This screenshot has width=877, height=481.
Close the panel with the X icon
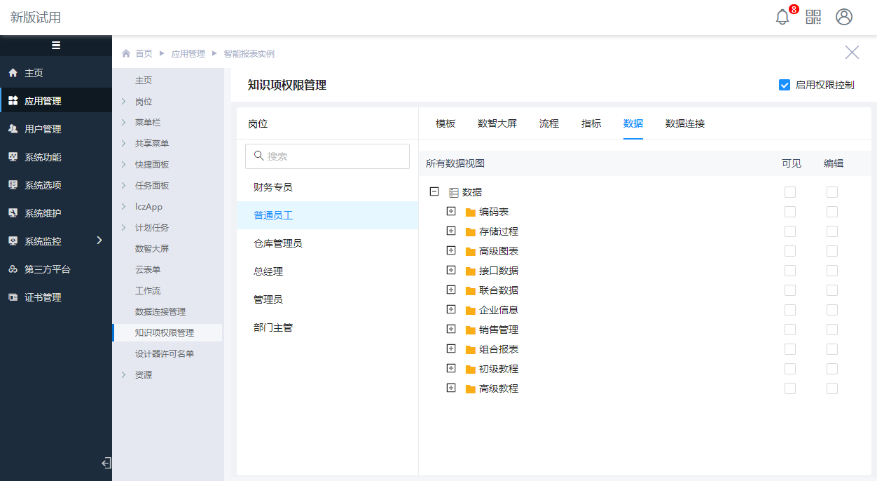[852, 53]
